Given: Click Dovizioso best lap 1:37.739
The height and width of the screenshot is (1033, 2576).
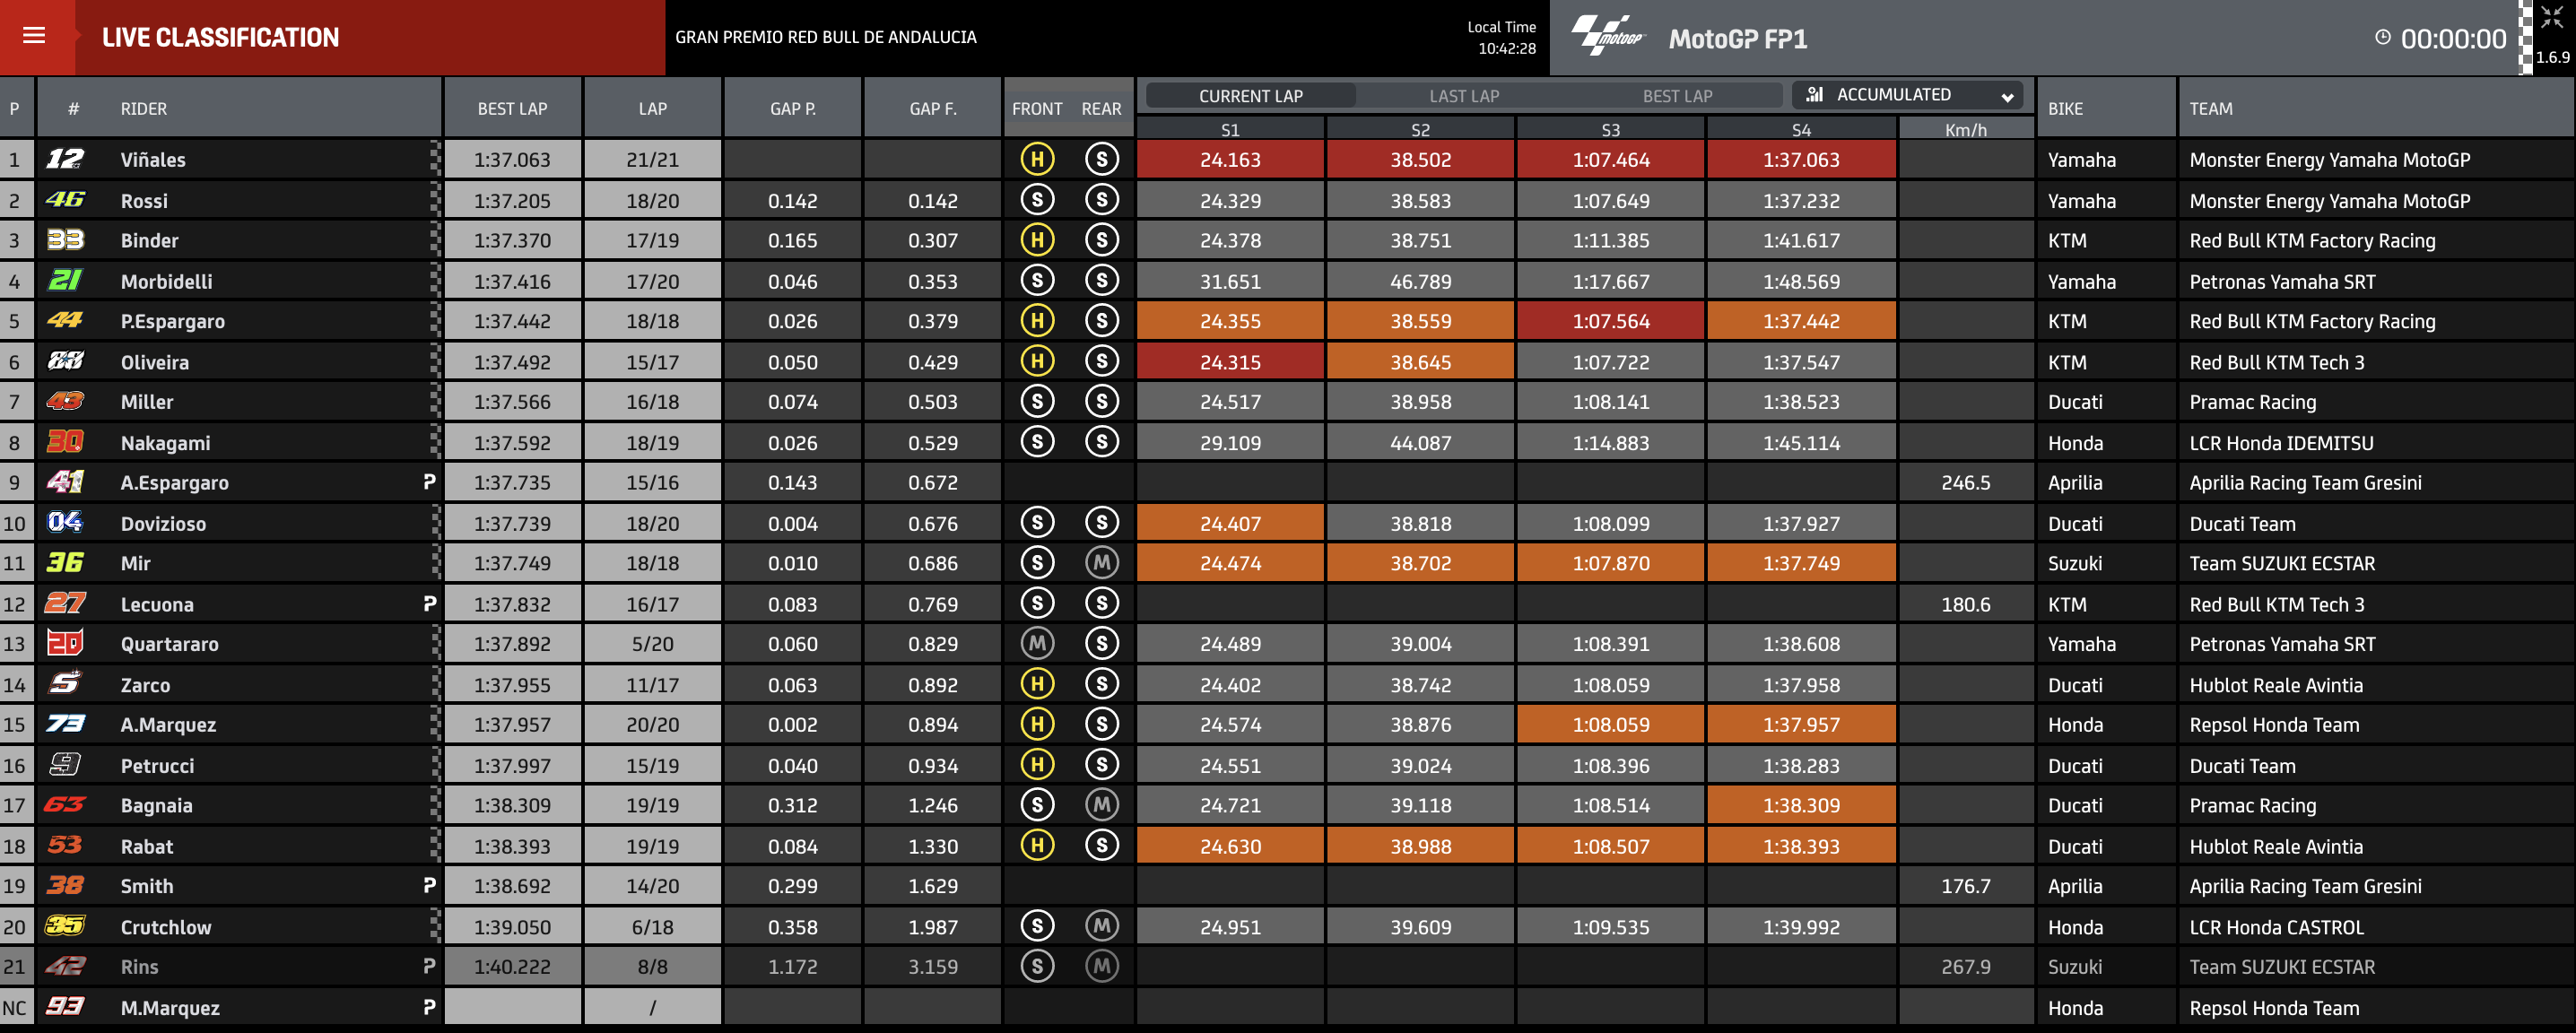Looking at the screenshot, I should [x=512, y=523].
